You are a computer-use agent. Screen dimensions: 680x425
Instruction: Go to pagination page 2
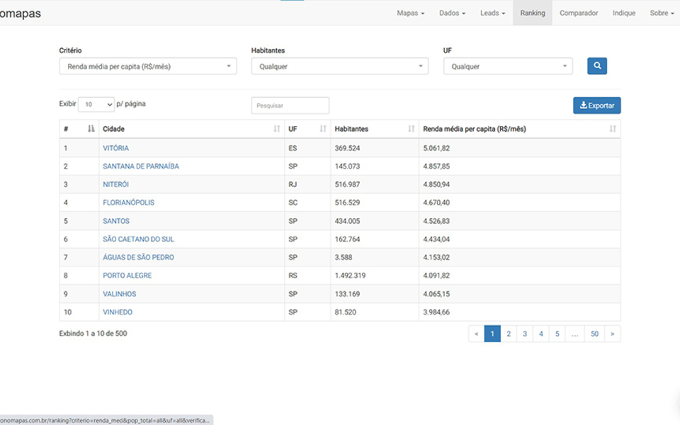coord(509,334)
